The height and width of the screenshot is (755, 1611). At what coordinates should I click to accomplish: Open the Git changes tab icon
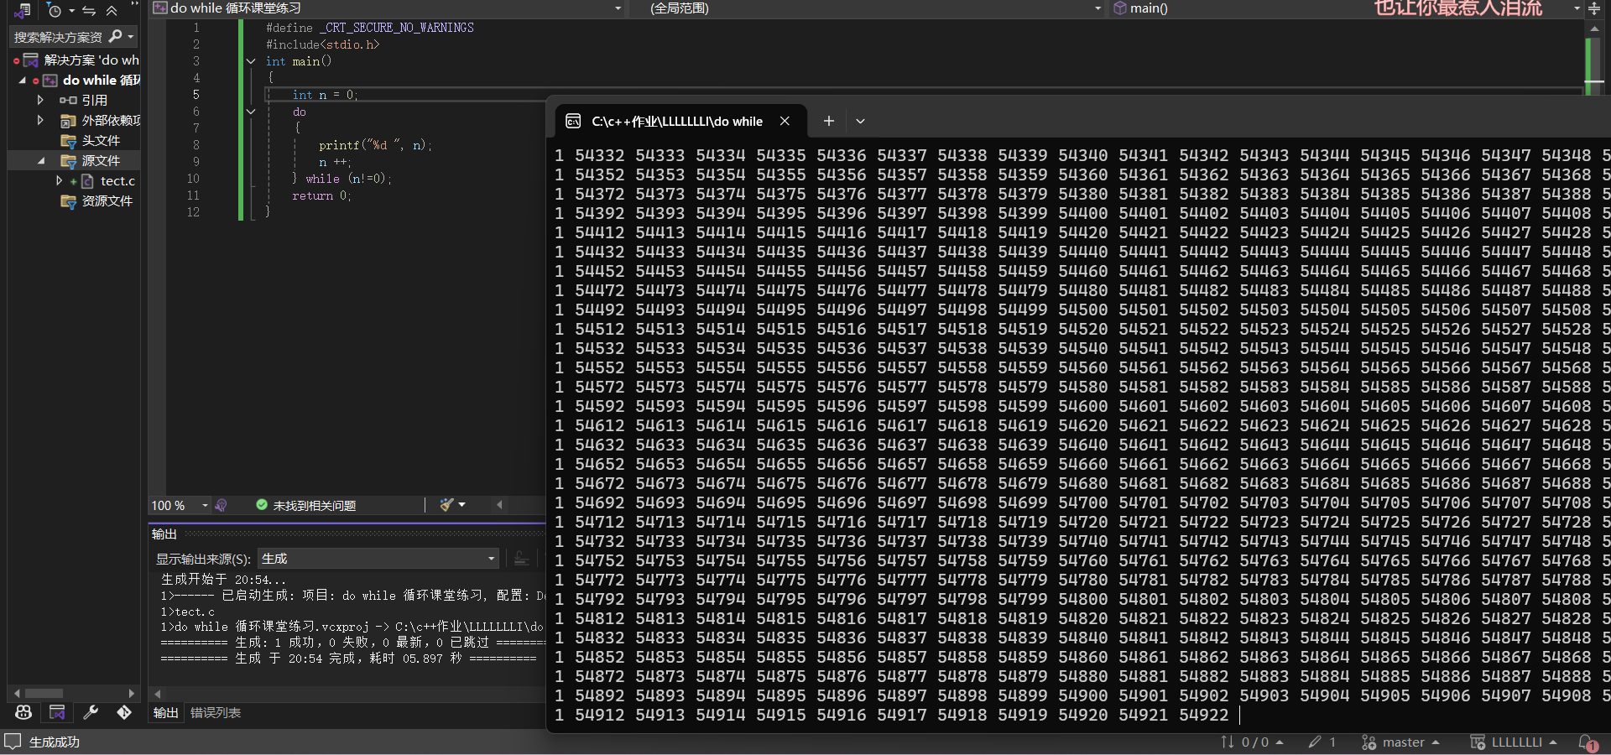124,713
